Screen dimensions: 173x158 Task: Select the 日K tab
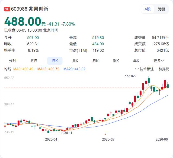(x=55, y=61)
